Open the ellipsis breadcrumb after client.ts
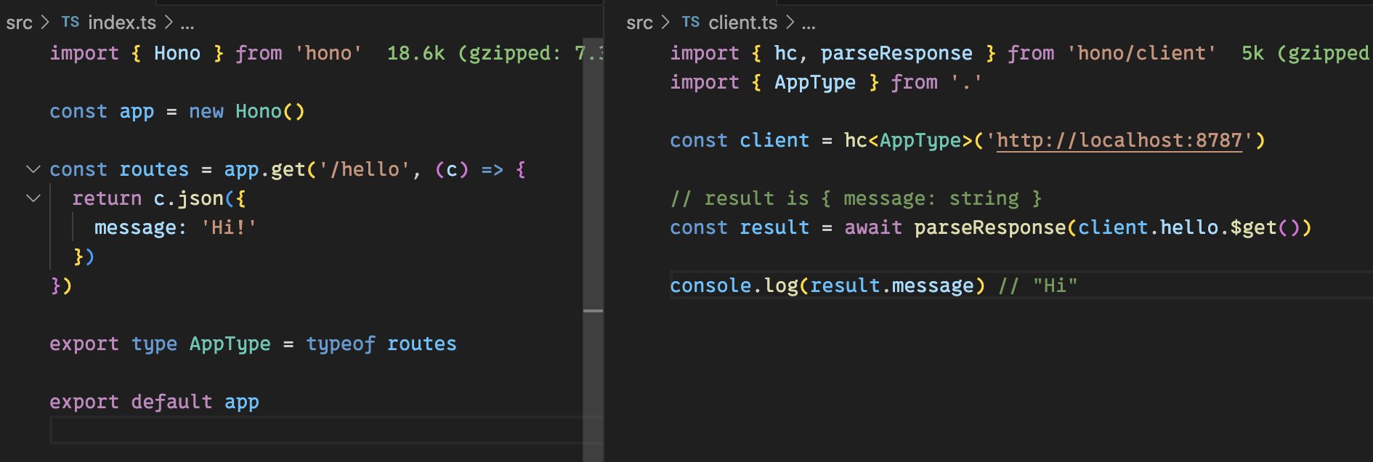This screenshot has width=1373, height=462. tap(809, 25)
